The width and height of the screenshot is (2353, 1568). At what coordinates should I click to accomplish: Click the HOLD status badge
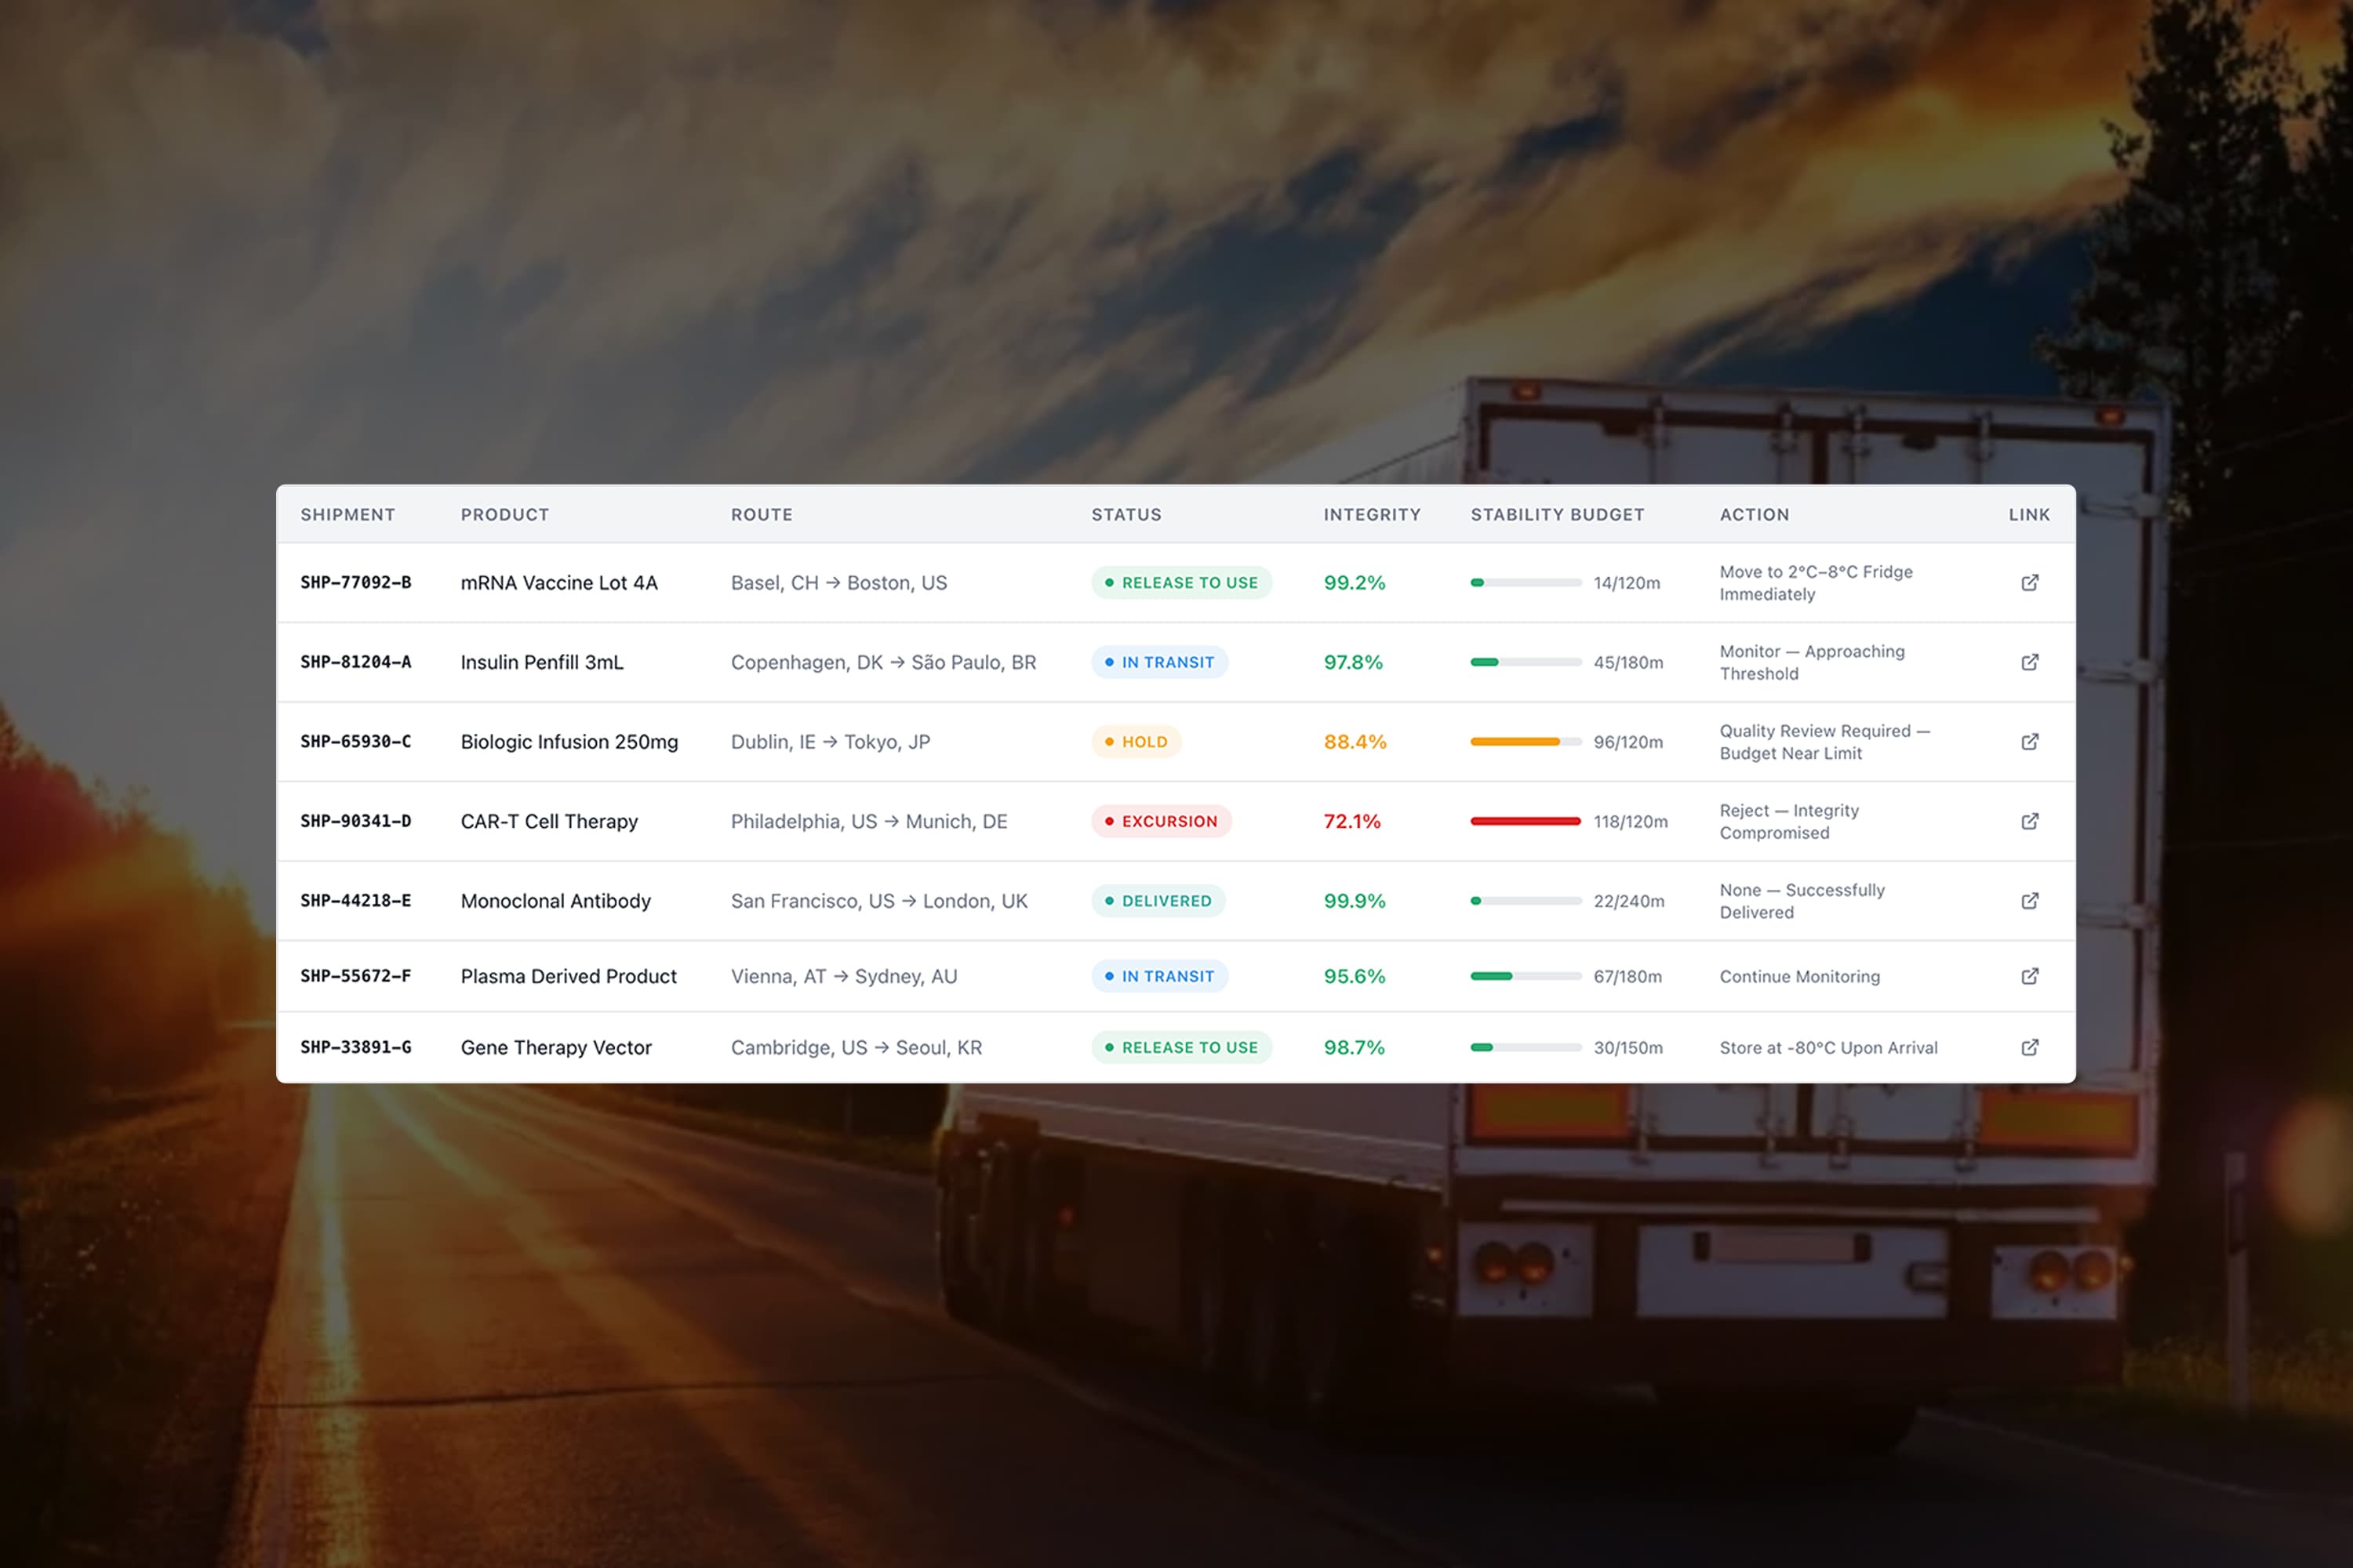pyautogui.click(x=1136, y=741)
